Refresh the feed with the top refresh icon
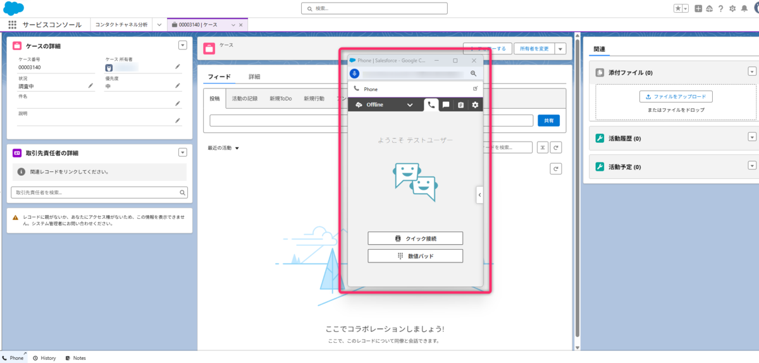The height and width of the screenshot is (363, 759). click(555, 147)
